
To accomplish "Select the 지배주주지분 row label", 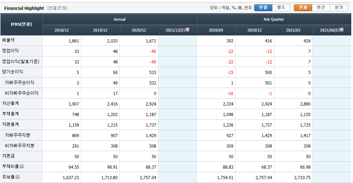I will point(18,135).
